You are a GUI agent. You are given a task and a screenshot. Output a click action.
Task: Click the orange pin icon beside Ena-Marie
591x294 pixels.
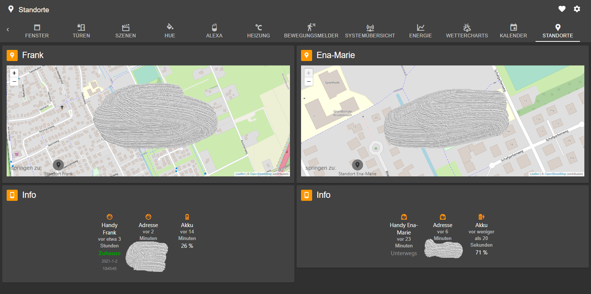(307, 55)
